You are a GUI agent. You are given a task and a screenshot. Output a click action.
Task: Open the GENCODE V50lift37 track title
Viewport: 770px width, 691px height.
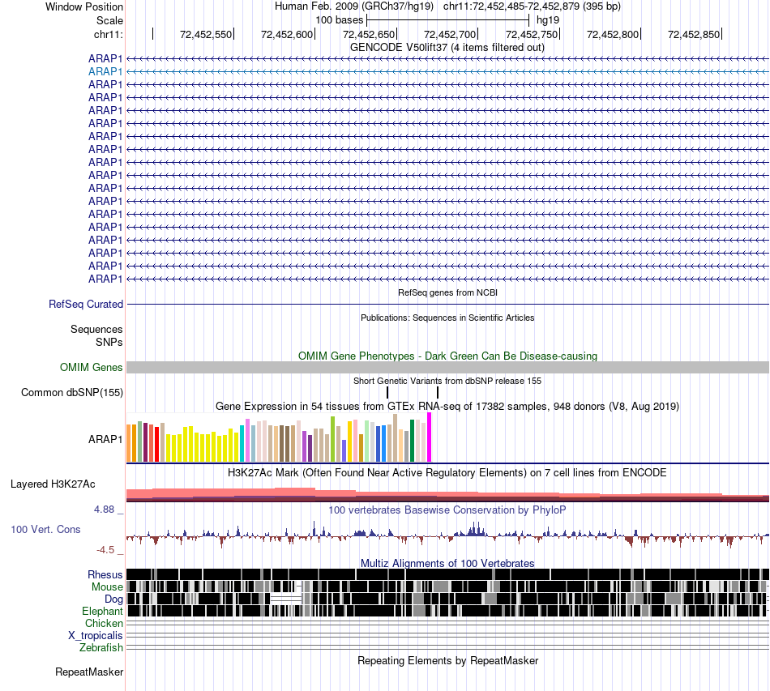tap(447, 48)
